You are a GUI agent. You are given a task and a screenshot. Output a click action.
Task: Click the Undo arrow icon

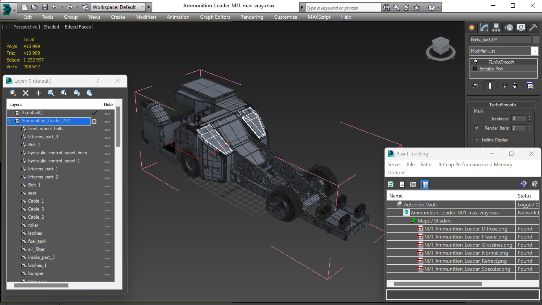pyautogui.click(x=55, y=7)
